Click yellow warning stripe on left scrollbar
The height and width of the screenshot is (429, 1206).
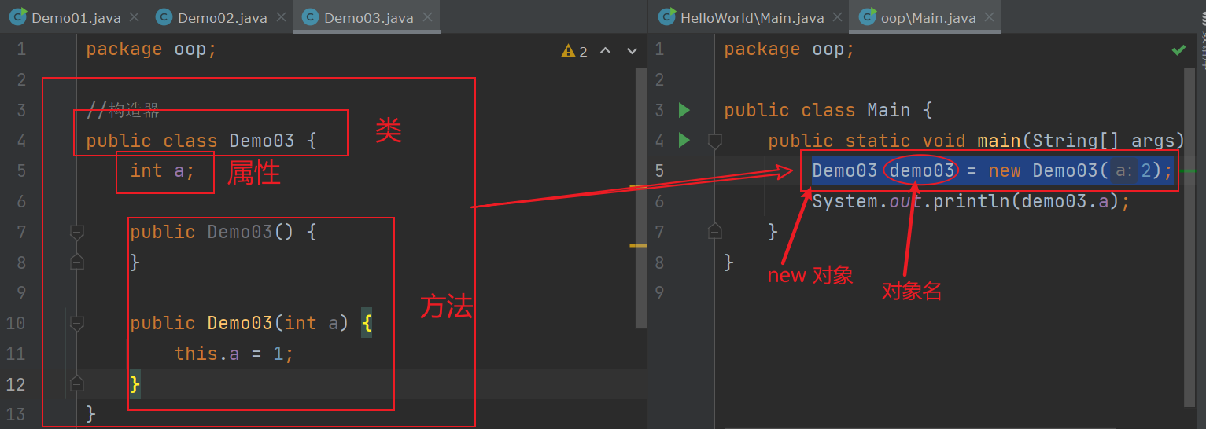click(x=638, y=246)
